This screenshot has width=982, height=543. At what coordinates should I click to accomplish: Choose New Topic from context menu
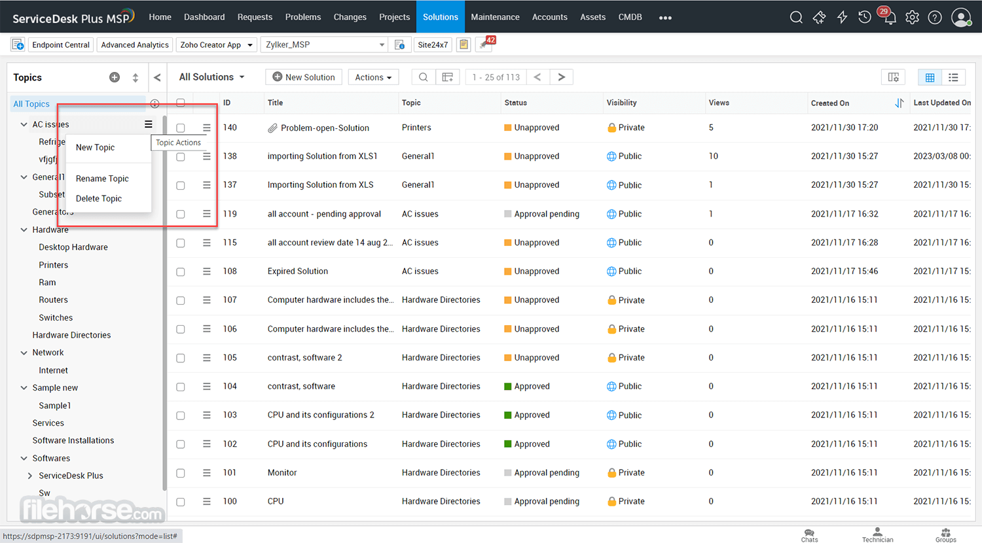click(x=95, y=147)
